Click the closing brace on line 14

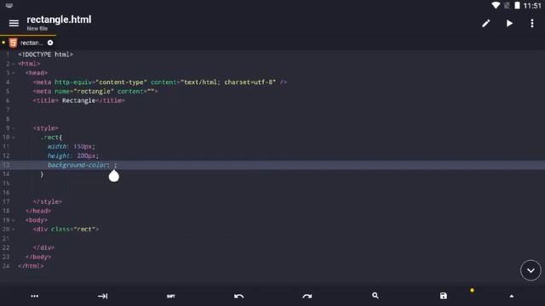click(x=42, y=174)
